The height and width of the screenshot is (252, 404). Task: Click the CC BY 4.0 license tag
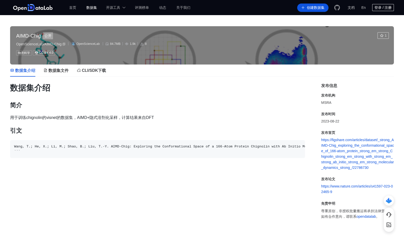point(44,53)
